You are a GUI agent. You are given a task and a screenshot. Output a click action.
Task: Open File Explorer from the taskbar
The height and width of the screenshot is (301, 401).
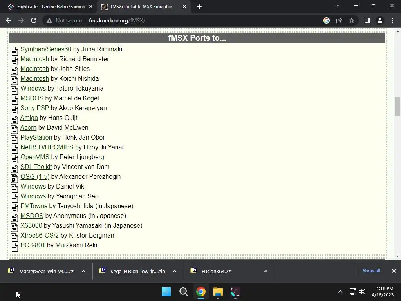point(218,292)
